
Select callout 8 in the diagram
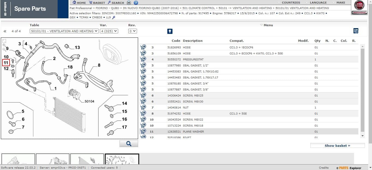[99, 65]
